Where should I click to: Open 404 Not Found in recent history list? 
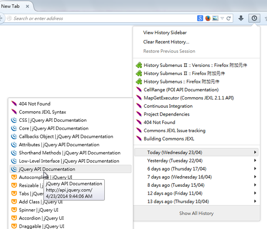coord(159,123)
